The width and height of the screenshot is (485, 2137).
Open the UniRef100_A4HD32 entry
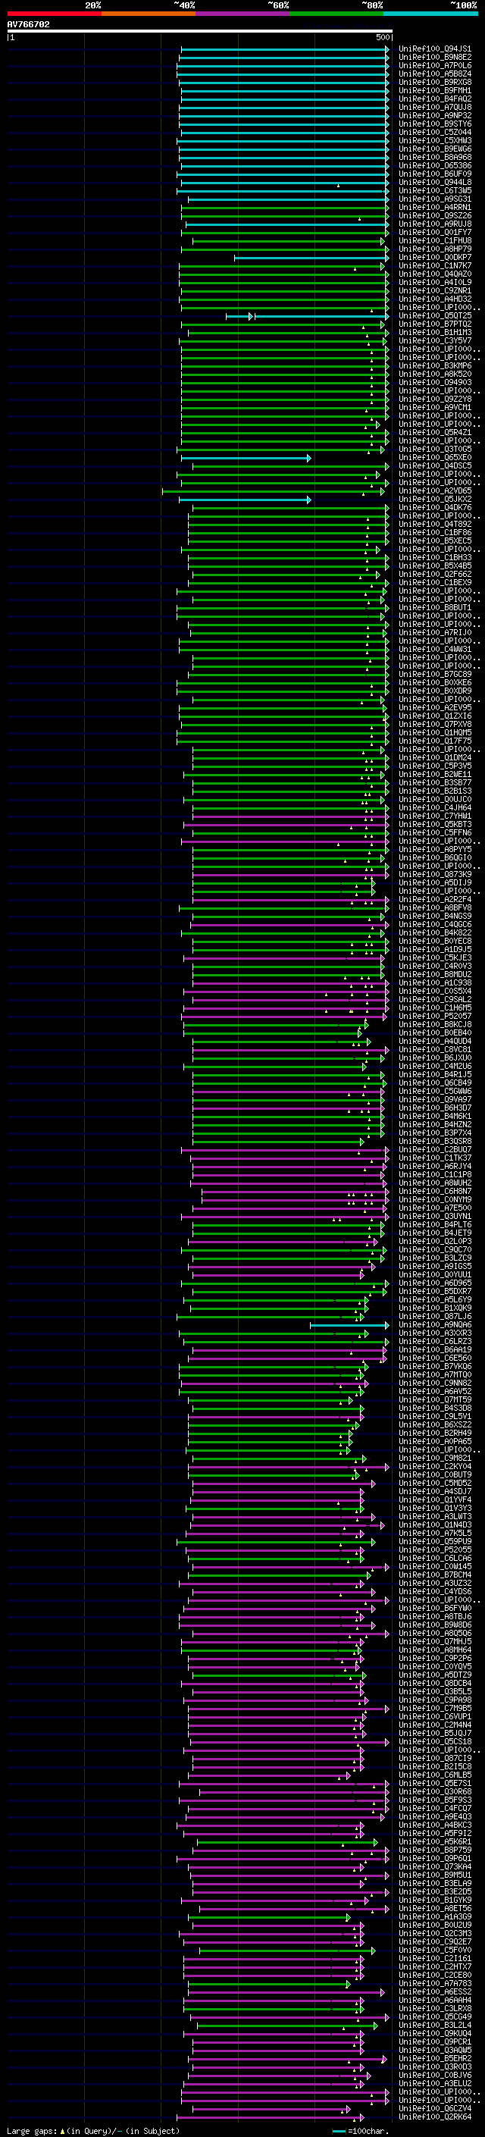[x=434, y=299]
